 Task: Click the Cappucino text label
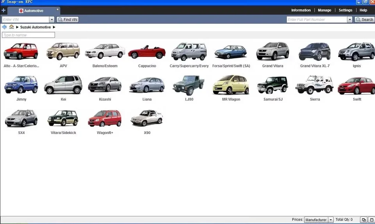[147, 66]
